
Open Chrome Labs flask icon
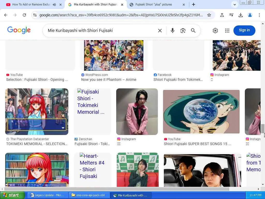click(222, 15)
